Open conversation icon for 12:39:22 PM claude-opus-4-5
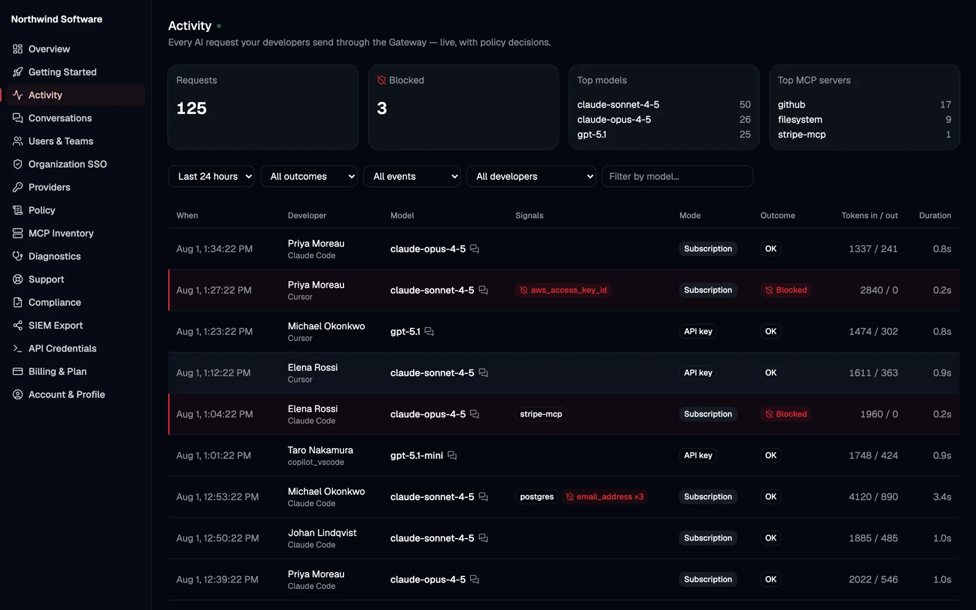 475,579
